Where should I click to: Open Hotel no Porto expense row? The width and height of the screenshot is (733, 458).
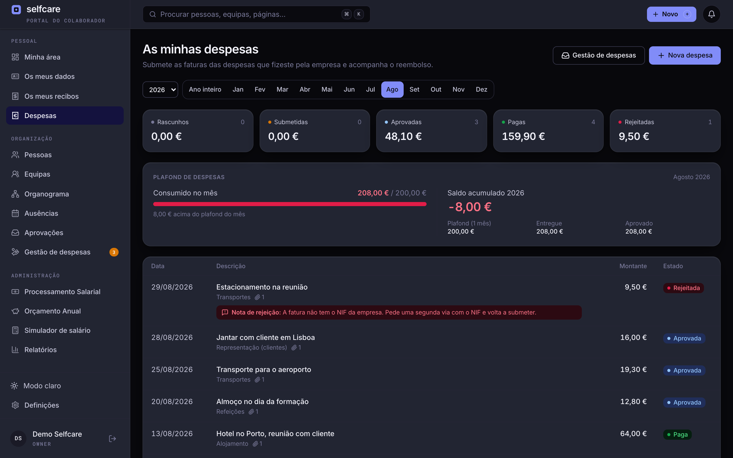point(431,438)
